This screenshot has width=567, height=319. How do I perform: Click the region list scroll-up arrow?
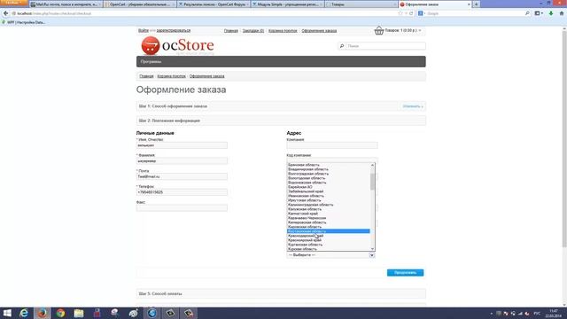click(372, 165)
